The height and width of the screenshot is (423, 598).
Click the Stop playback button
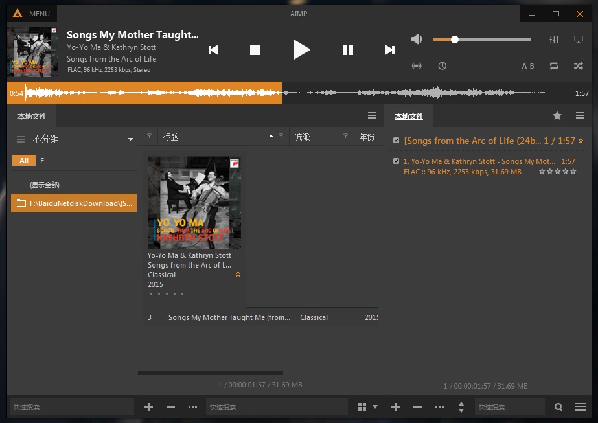click(255, 50)
